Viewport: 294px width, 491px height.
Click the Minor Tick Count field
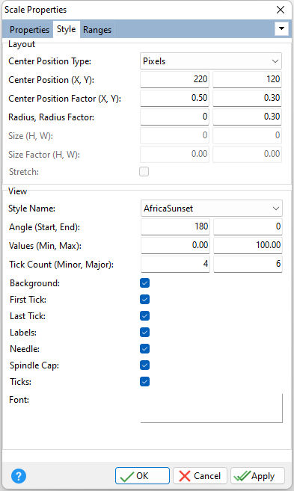click(175, 264)
